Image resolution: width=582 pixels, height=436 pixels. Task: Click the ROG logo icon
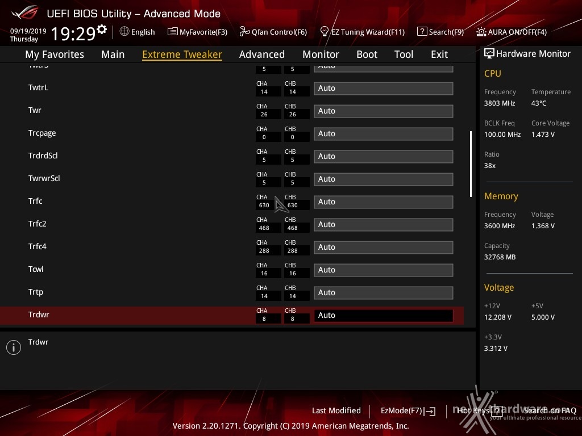coord(25,13)
